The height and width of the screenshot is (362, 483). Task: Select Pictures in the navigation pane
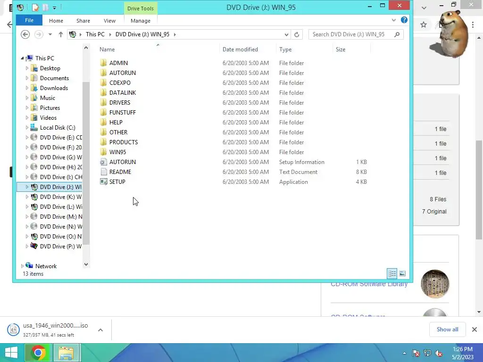pyautogui.click(x=50, y=108)
